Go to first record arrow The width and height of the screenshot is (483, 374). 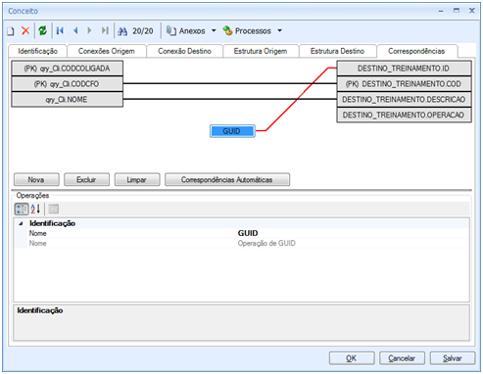coord(60,30)
